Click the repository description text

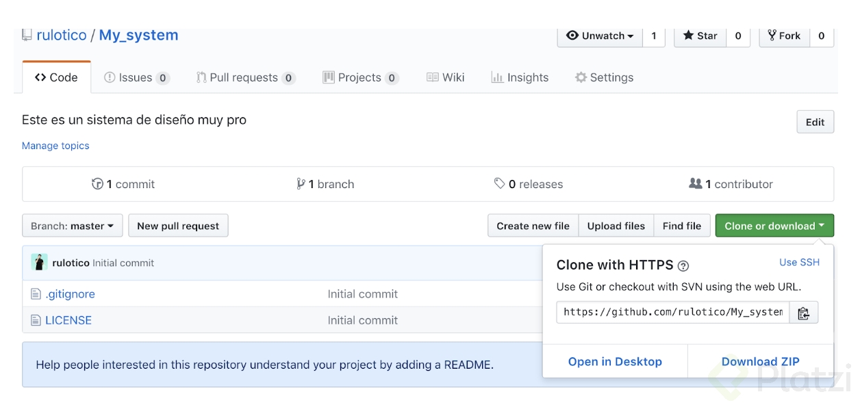pyautogui.click(x=134, y=120)
